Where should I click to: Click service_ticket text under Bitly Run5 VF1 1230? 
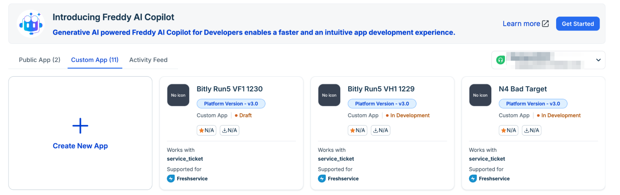point(185,159)
